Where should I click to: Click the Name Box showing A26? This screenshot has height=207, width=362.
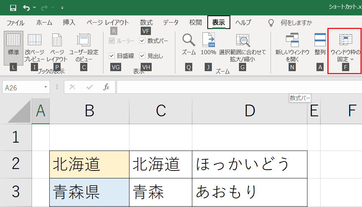[23, 87]
